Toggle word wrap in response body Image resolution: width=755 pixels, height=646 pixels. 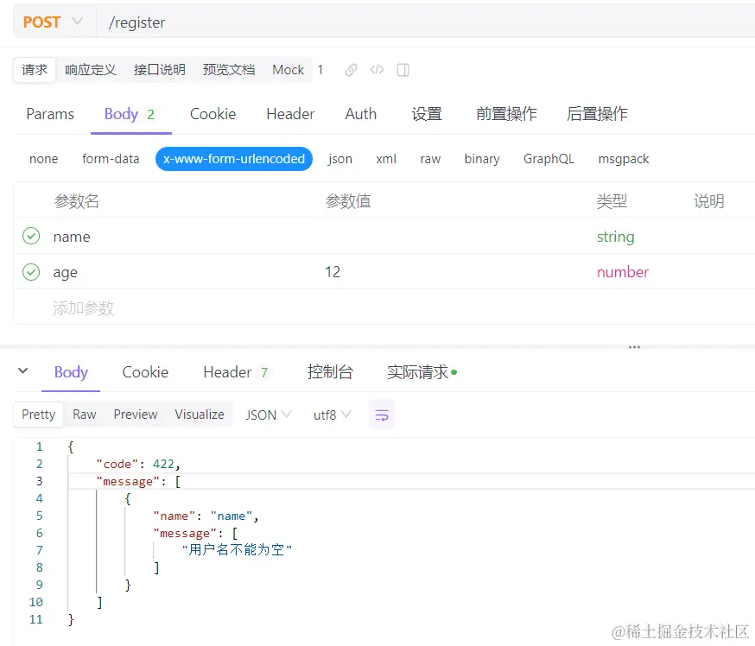coord(381,415)
